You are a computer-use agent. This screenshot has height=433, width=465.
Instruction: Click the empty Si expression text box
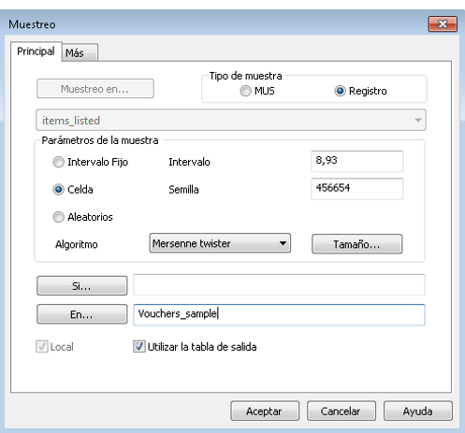[279, 285]
